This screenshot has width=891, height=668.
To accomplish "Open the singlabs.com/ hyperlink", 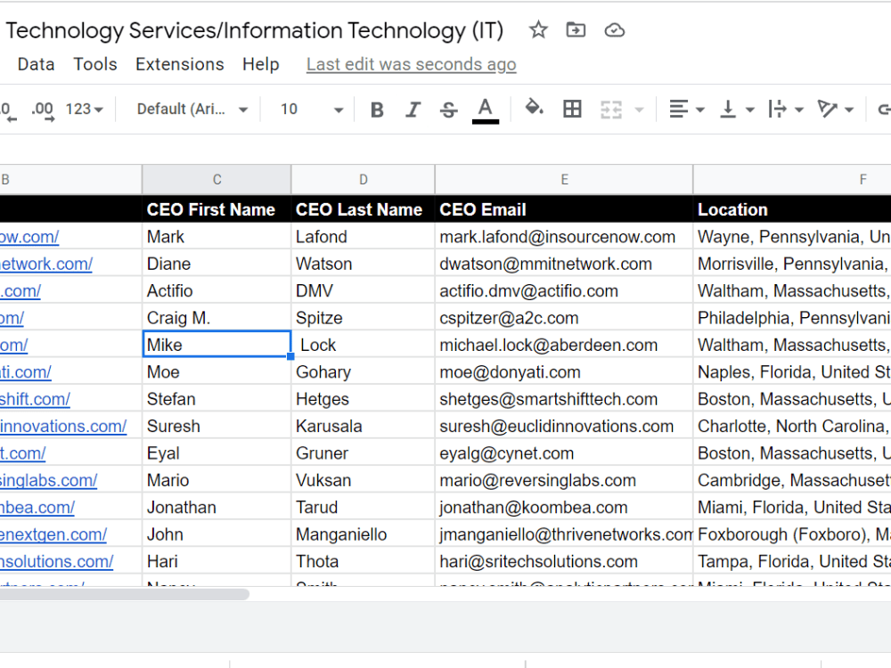I will (x=48, y=481).
